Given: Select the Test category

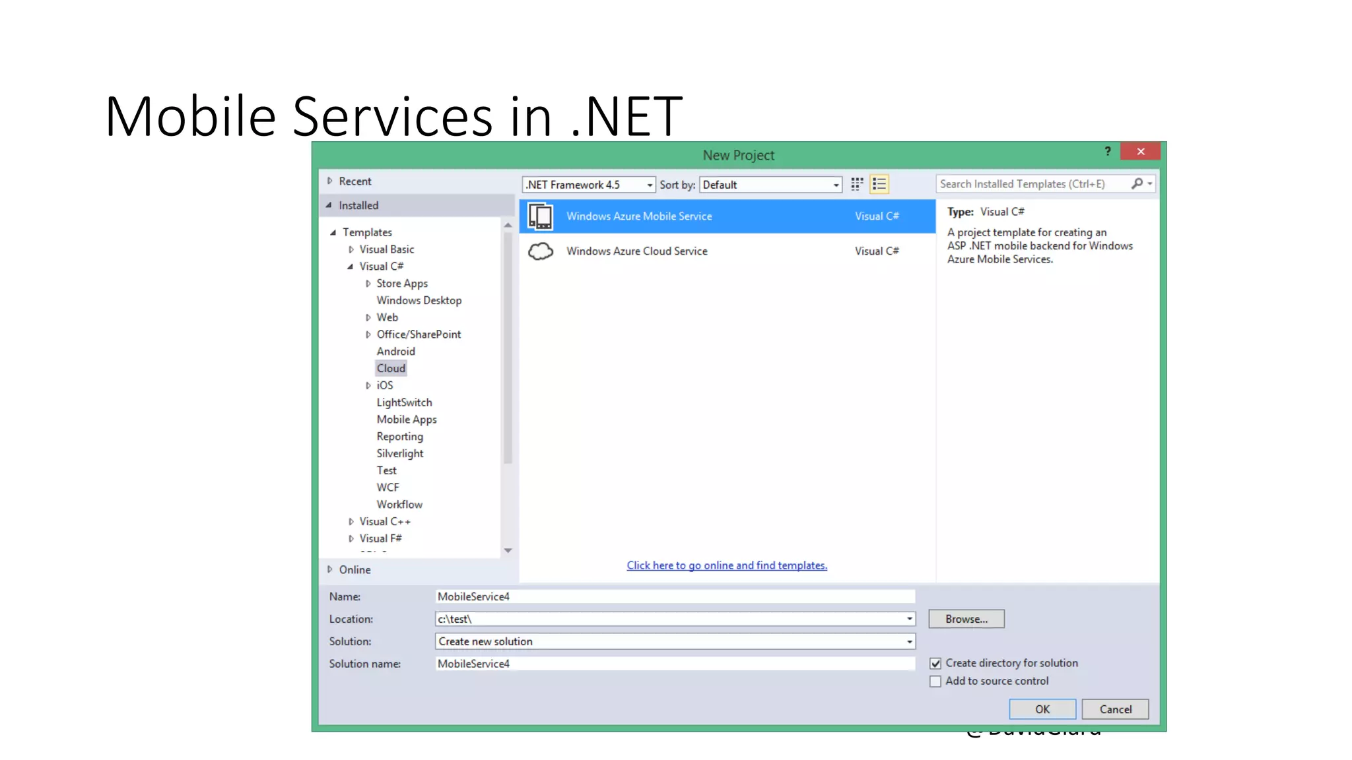Looking at the screenshot, I should [x=387, y=470].
